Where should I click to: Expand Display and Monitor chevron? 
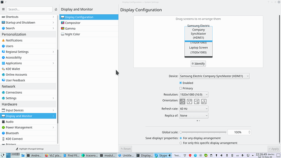tap(53, 116)
